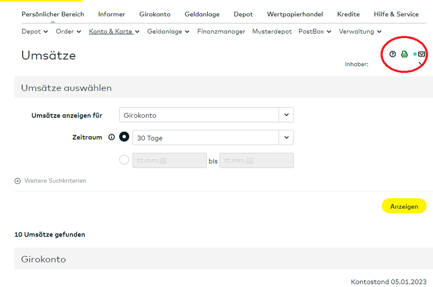Open the Girokonto account dropdown
The height and width of the screenshot is (287, 433).
tap(206, 115)
